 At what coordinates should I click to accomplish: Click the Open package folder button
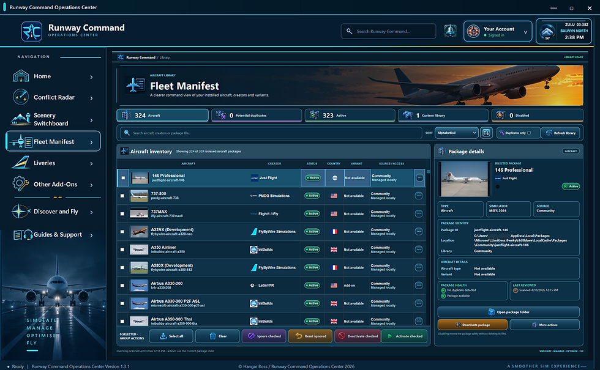pos(509,312)
